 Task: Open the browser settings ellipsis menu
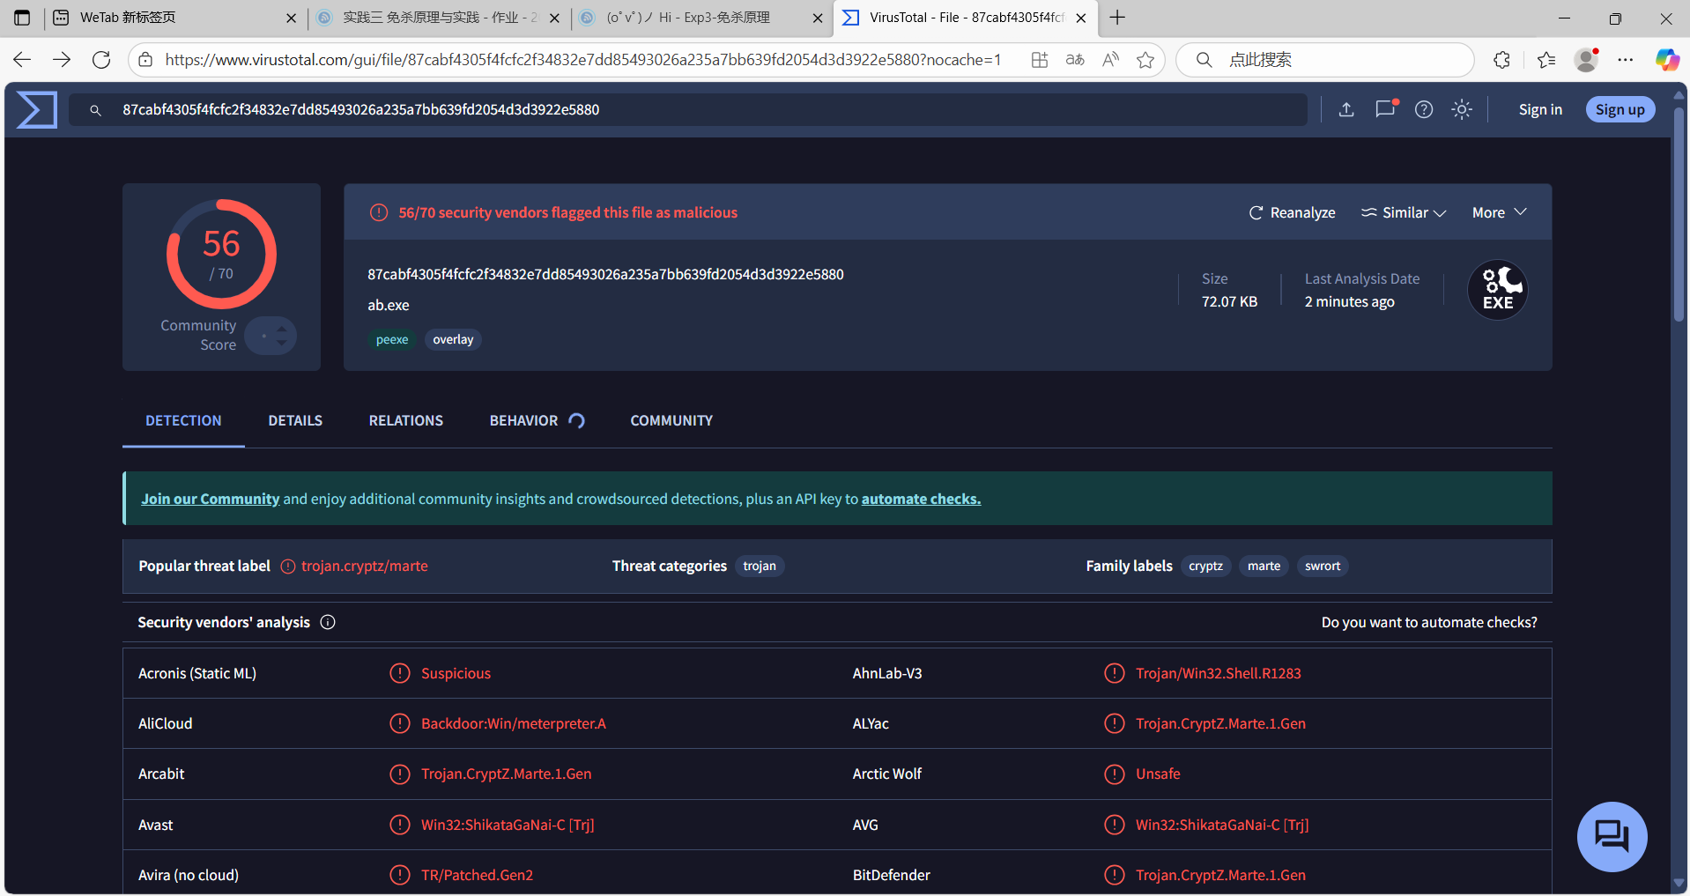point(1626,59)
